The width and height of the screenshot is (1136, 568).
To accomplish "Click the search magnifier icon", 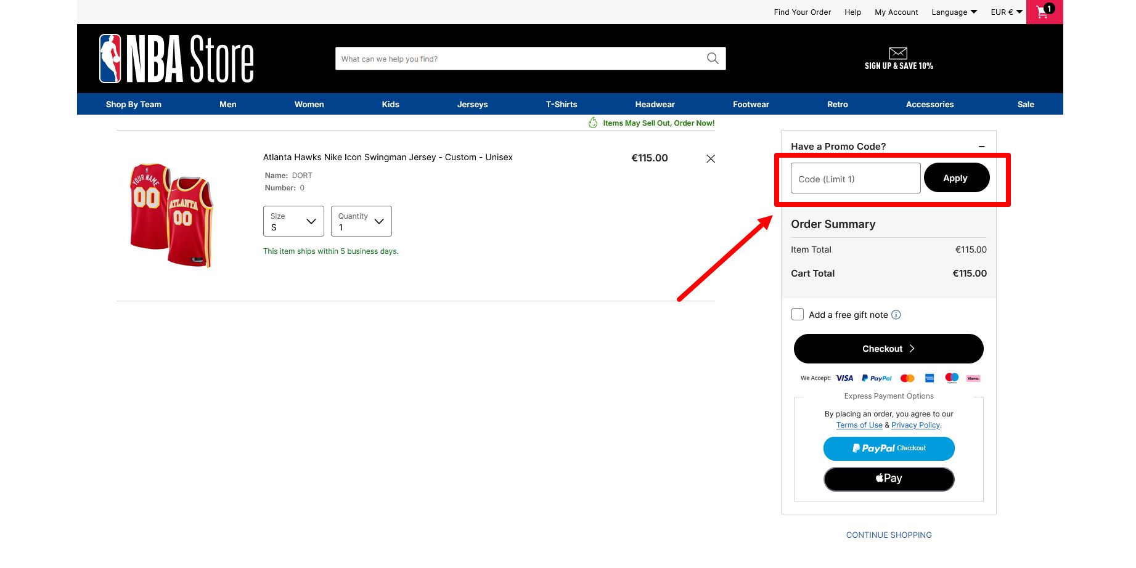I will (x=713, y=59).
